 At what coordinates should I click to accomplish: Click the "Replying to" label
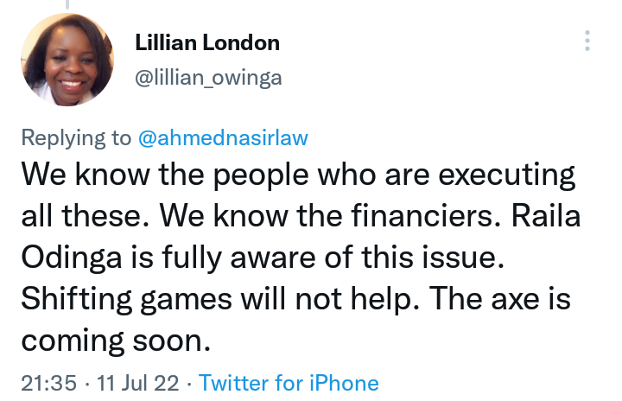(74, 137)
